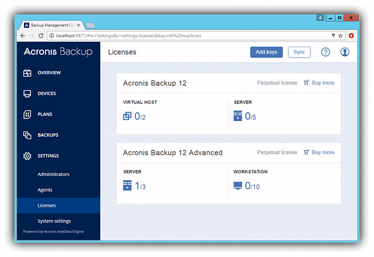
Task: Select PLANS label in sidebar
Action: 45,115
